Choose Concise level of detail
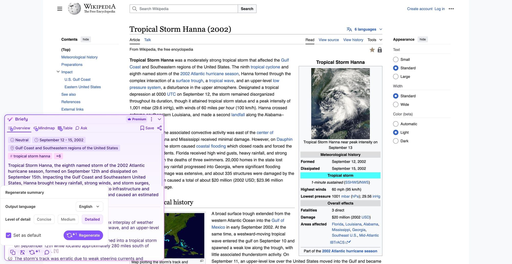Viewport: 512px width, 264px height. [44, 219]
